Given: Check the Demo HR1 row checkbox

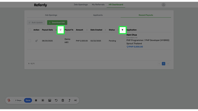Looking at the screenshot, I should pyautogui.click(x=30, y=41).
